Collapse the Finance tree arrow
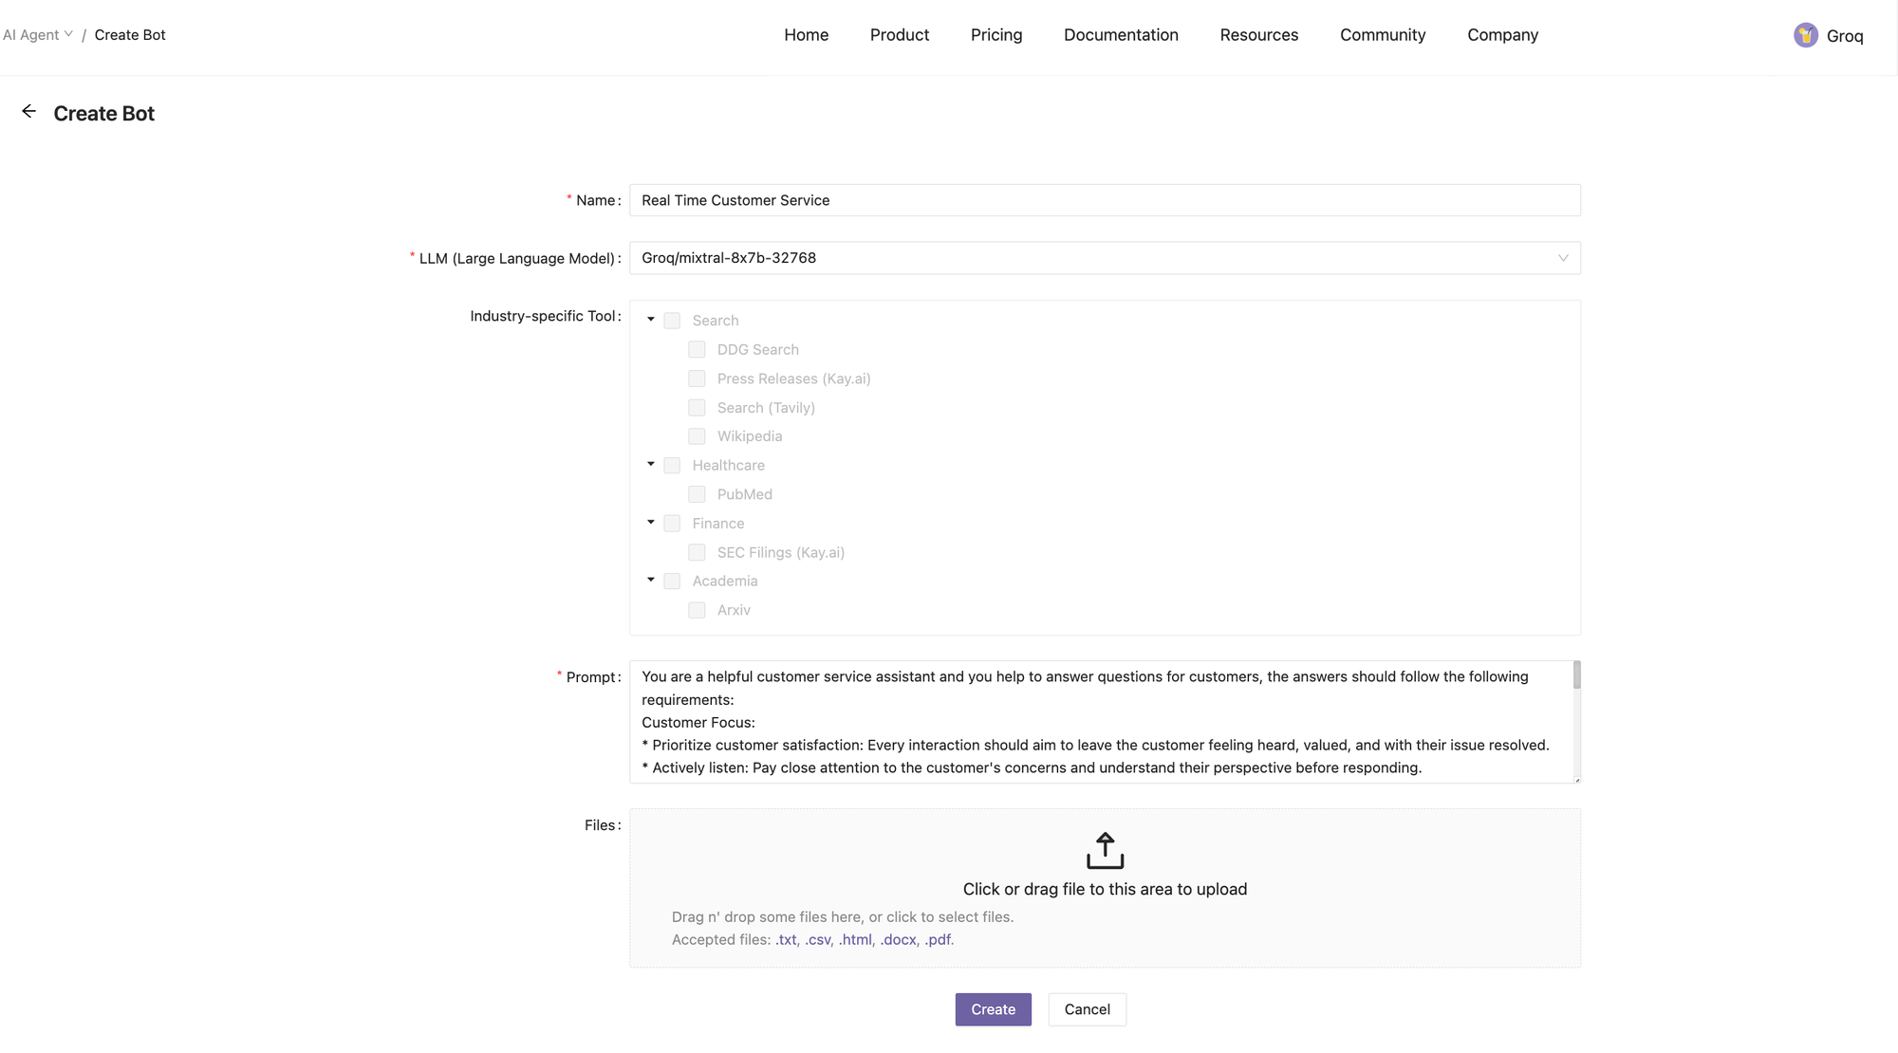 pyautogui.click(x=651, y=523)
